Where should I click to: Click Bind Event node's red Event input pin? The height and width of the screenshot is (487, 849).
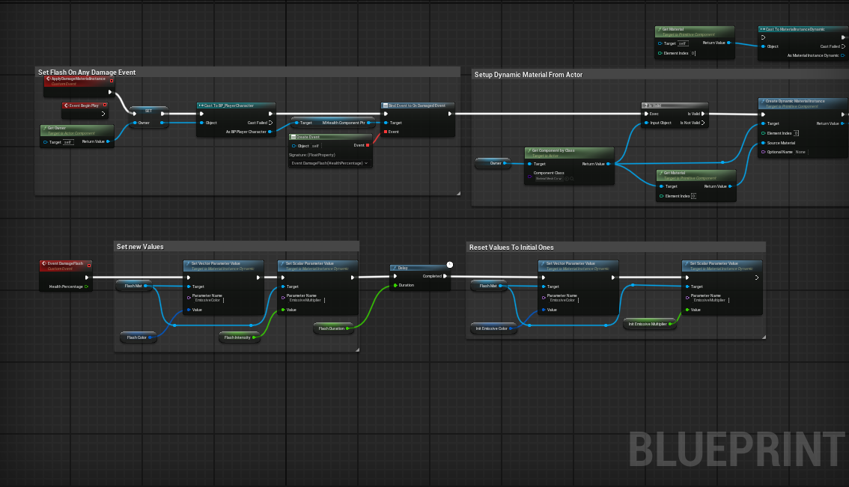point(386,132)
